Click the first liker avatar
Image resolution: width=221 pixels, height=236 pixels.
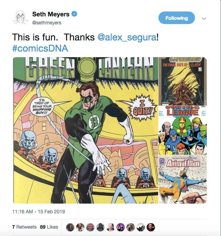[70, 227]
